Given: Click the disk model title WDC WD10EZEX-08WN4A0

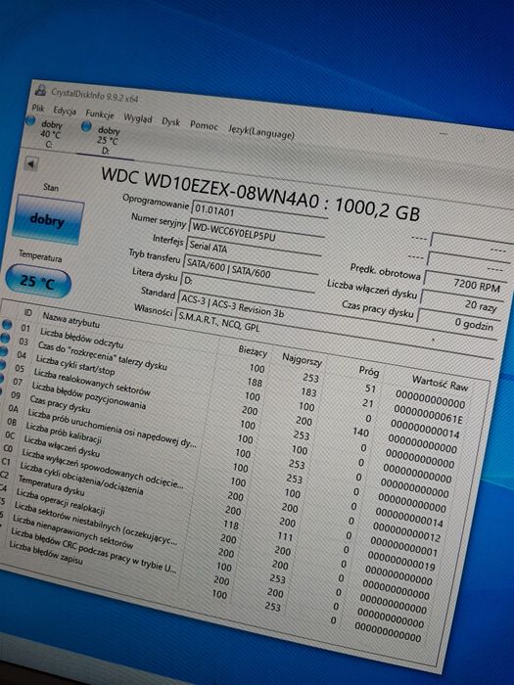Looking at the screenshot, I should pyautogui.click(x=210, y=191).
